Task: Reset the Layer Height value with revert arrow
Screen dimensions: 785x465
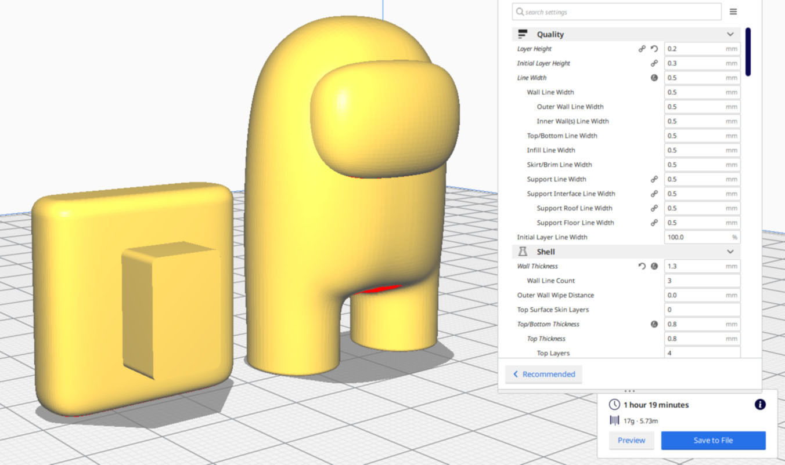Action: 654,49
